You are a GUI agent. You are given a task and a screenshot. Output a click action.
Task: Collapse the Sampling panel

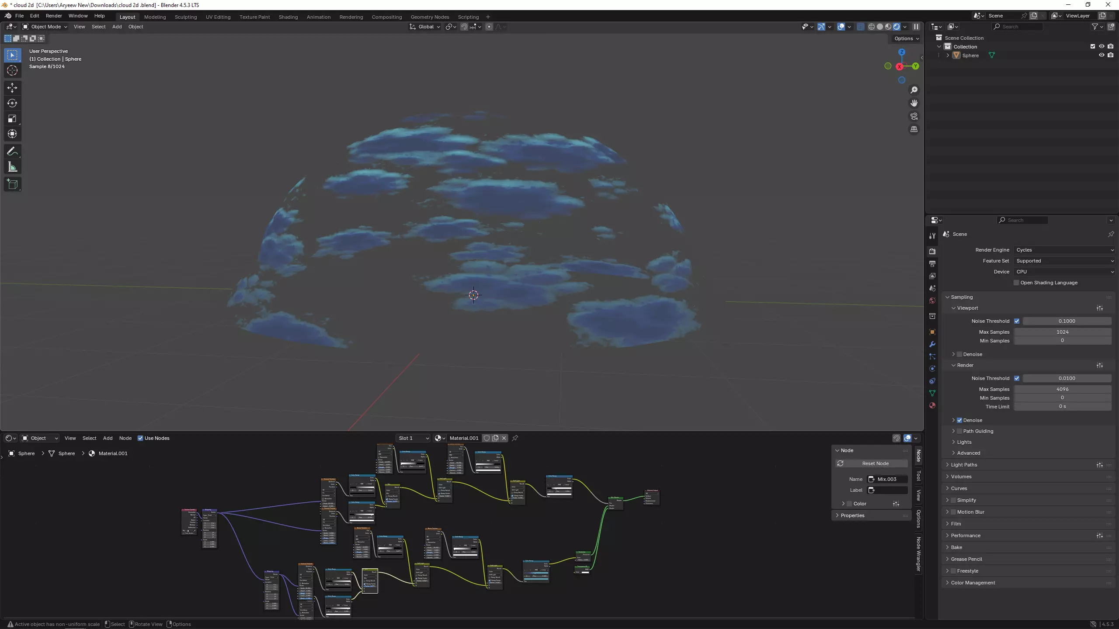point(962,297)
